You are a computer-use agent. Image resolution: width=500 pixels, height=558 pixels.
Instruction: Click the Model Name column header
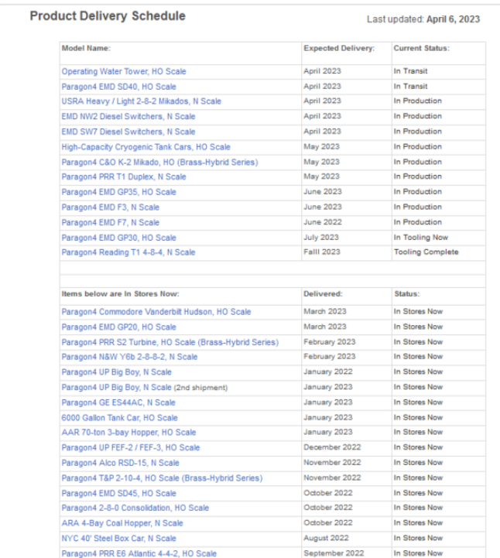[86, 49]
